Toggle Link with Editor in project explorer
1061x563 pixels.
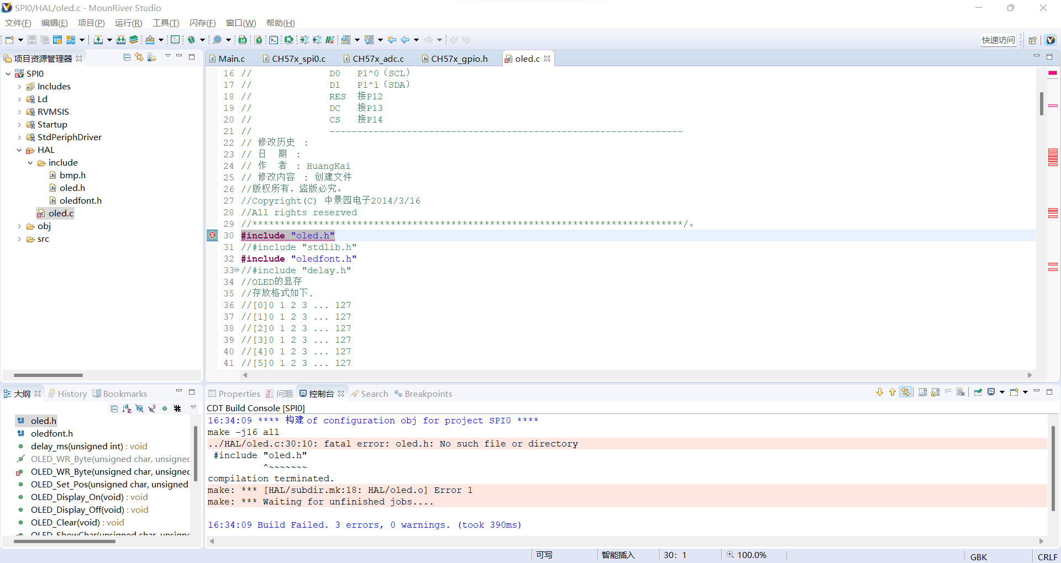(139, 57)
